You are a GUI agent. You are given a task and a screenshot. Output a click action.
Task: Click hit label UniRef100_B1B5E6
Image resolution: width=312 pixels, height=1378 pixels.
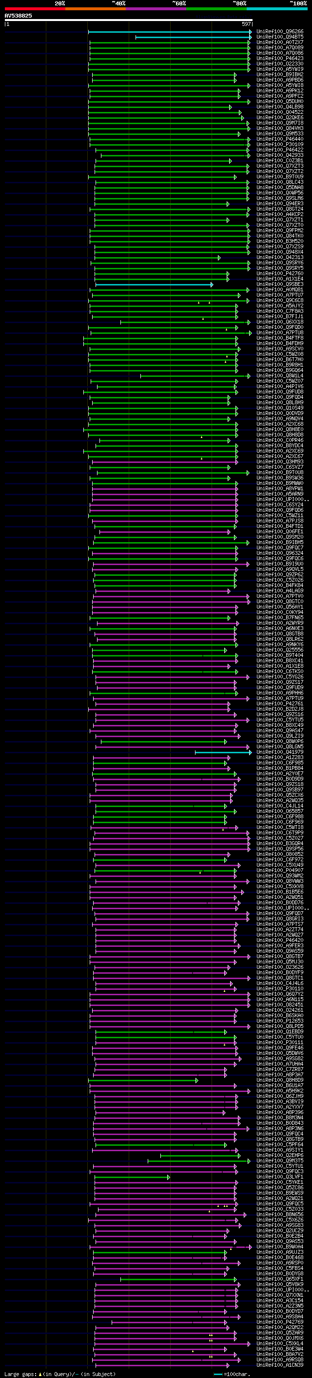[x=280, y=892]
